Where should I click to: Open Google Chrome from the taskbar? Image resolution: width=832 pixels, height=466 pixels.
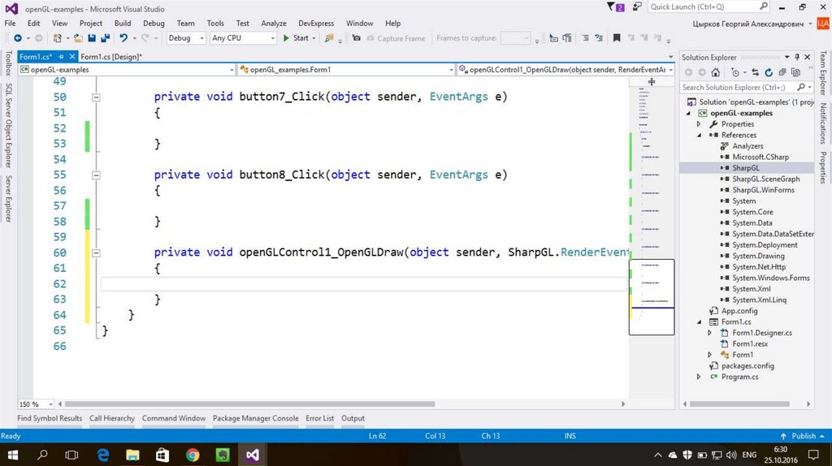tap(193, 455)
